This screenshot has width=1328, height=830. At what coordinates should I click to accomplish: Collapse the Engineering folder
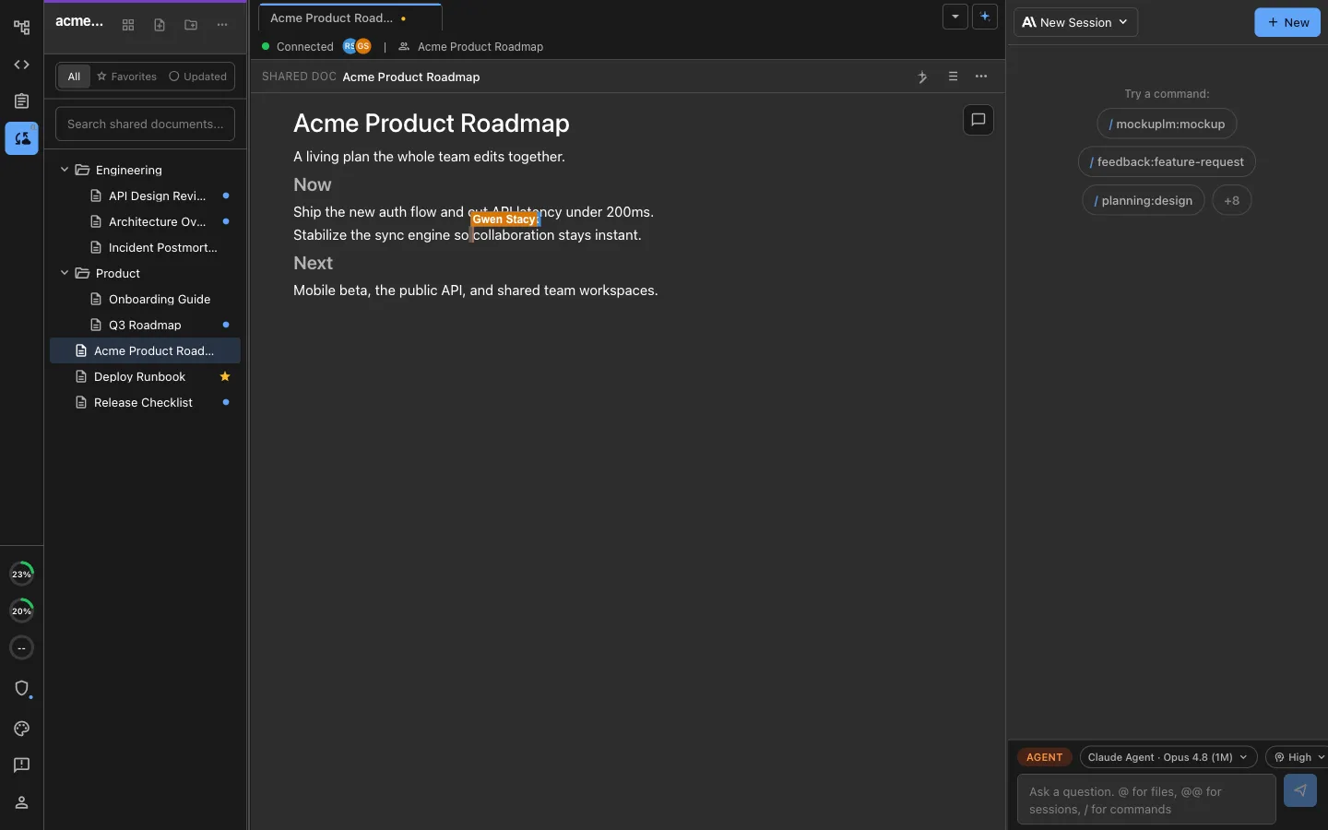(x=65, y=170)
